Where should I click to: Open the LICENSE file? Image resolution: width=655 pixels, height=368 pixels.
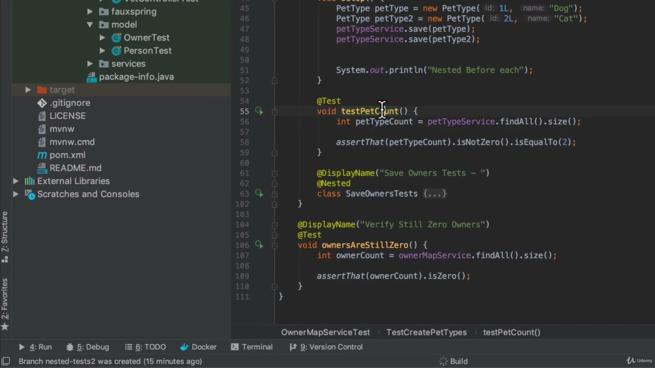pos(68,116)
